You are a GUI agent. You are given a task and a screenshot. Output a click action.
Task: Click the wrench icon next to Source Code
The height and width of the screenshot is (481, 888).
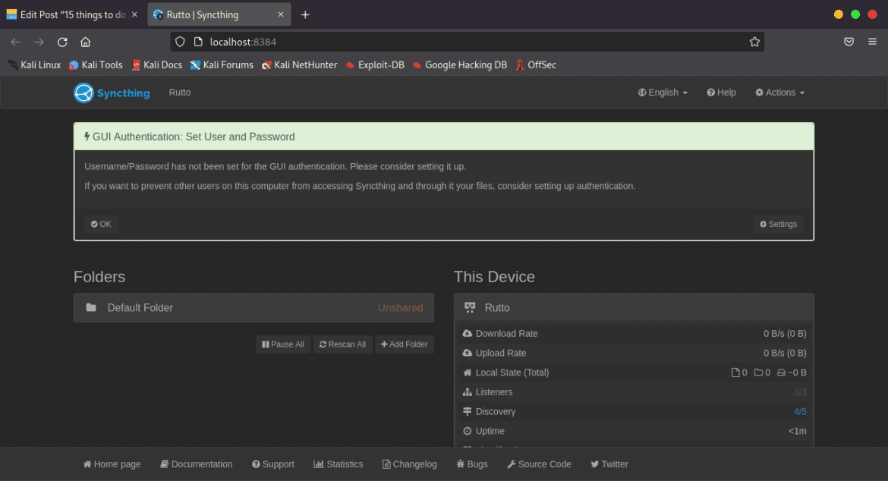pos(512,464)
